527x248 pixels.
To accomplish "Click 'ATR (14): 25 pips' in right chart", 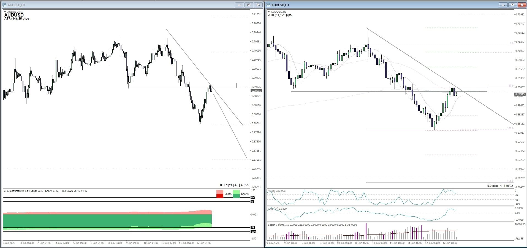I will [280, 15].
